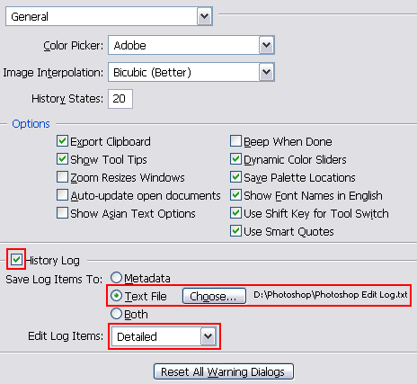Click the History States input field
Screen dimensions: 417x384
pyautogui.click(x=120, y=99)
